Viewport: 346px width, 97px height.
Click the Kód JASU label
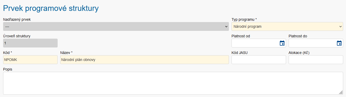tap(241, 53)
